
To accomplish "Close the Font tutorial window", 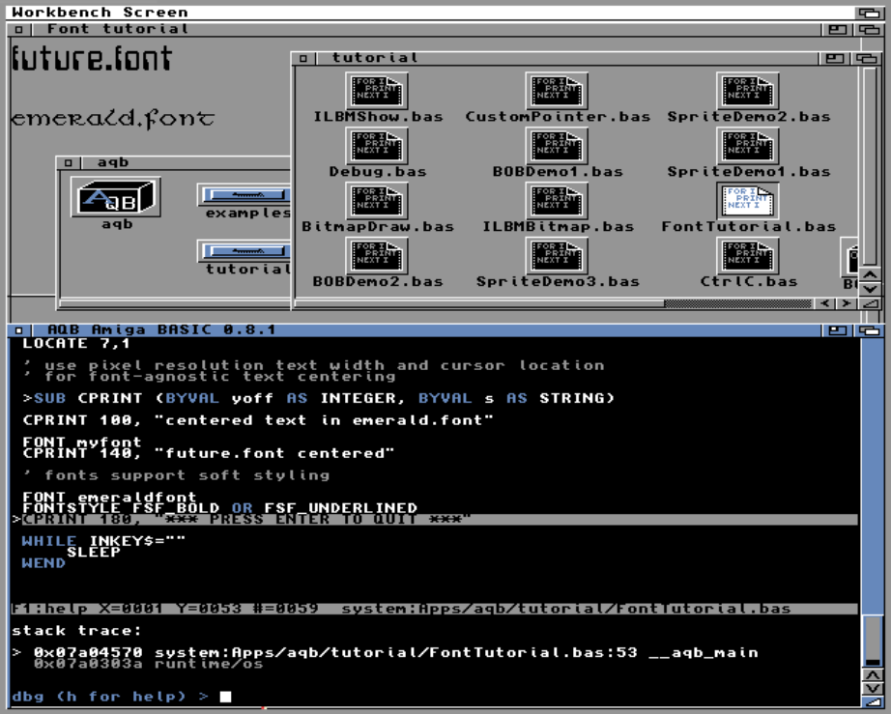I will [x=18, y=29].
